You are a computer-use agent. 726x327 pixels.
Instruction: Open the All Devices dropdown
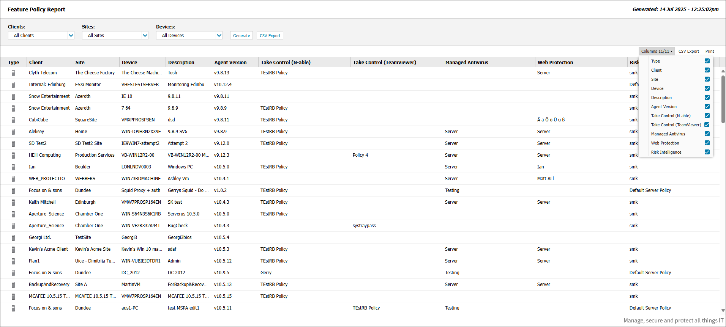coord(189,35)
